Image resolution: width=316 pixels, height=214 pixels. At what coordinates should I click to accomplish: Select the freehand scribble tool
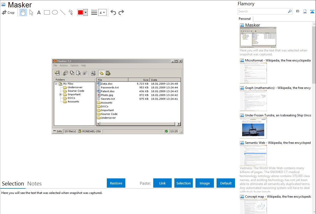point(71,12)
